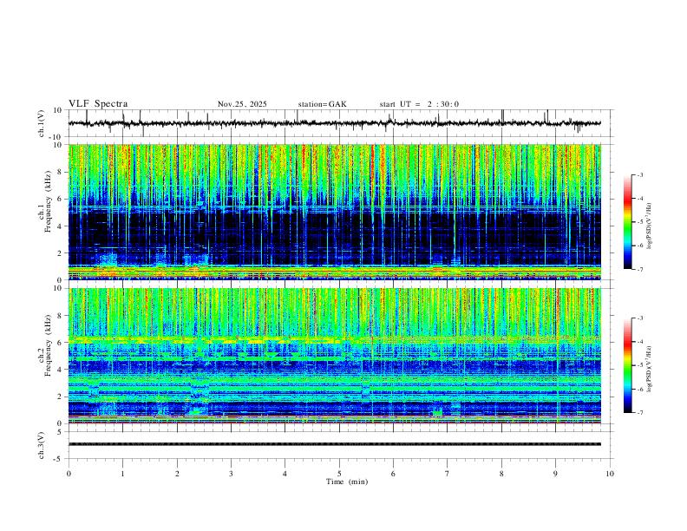Select the date text "Nov.25, 2025"
The width and height of the screenshot is (687, 531).
tap(242, 104)
